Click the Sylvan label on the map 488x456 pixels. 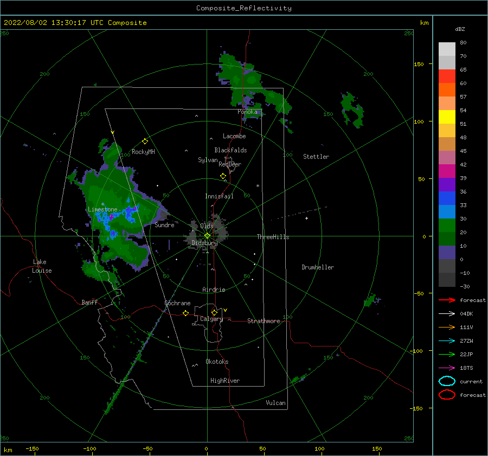pos(208,160)
